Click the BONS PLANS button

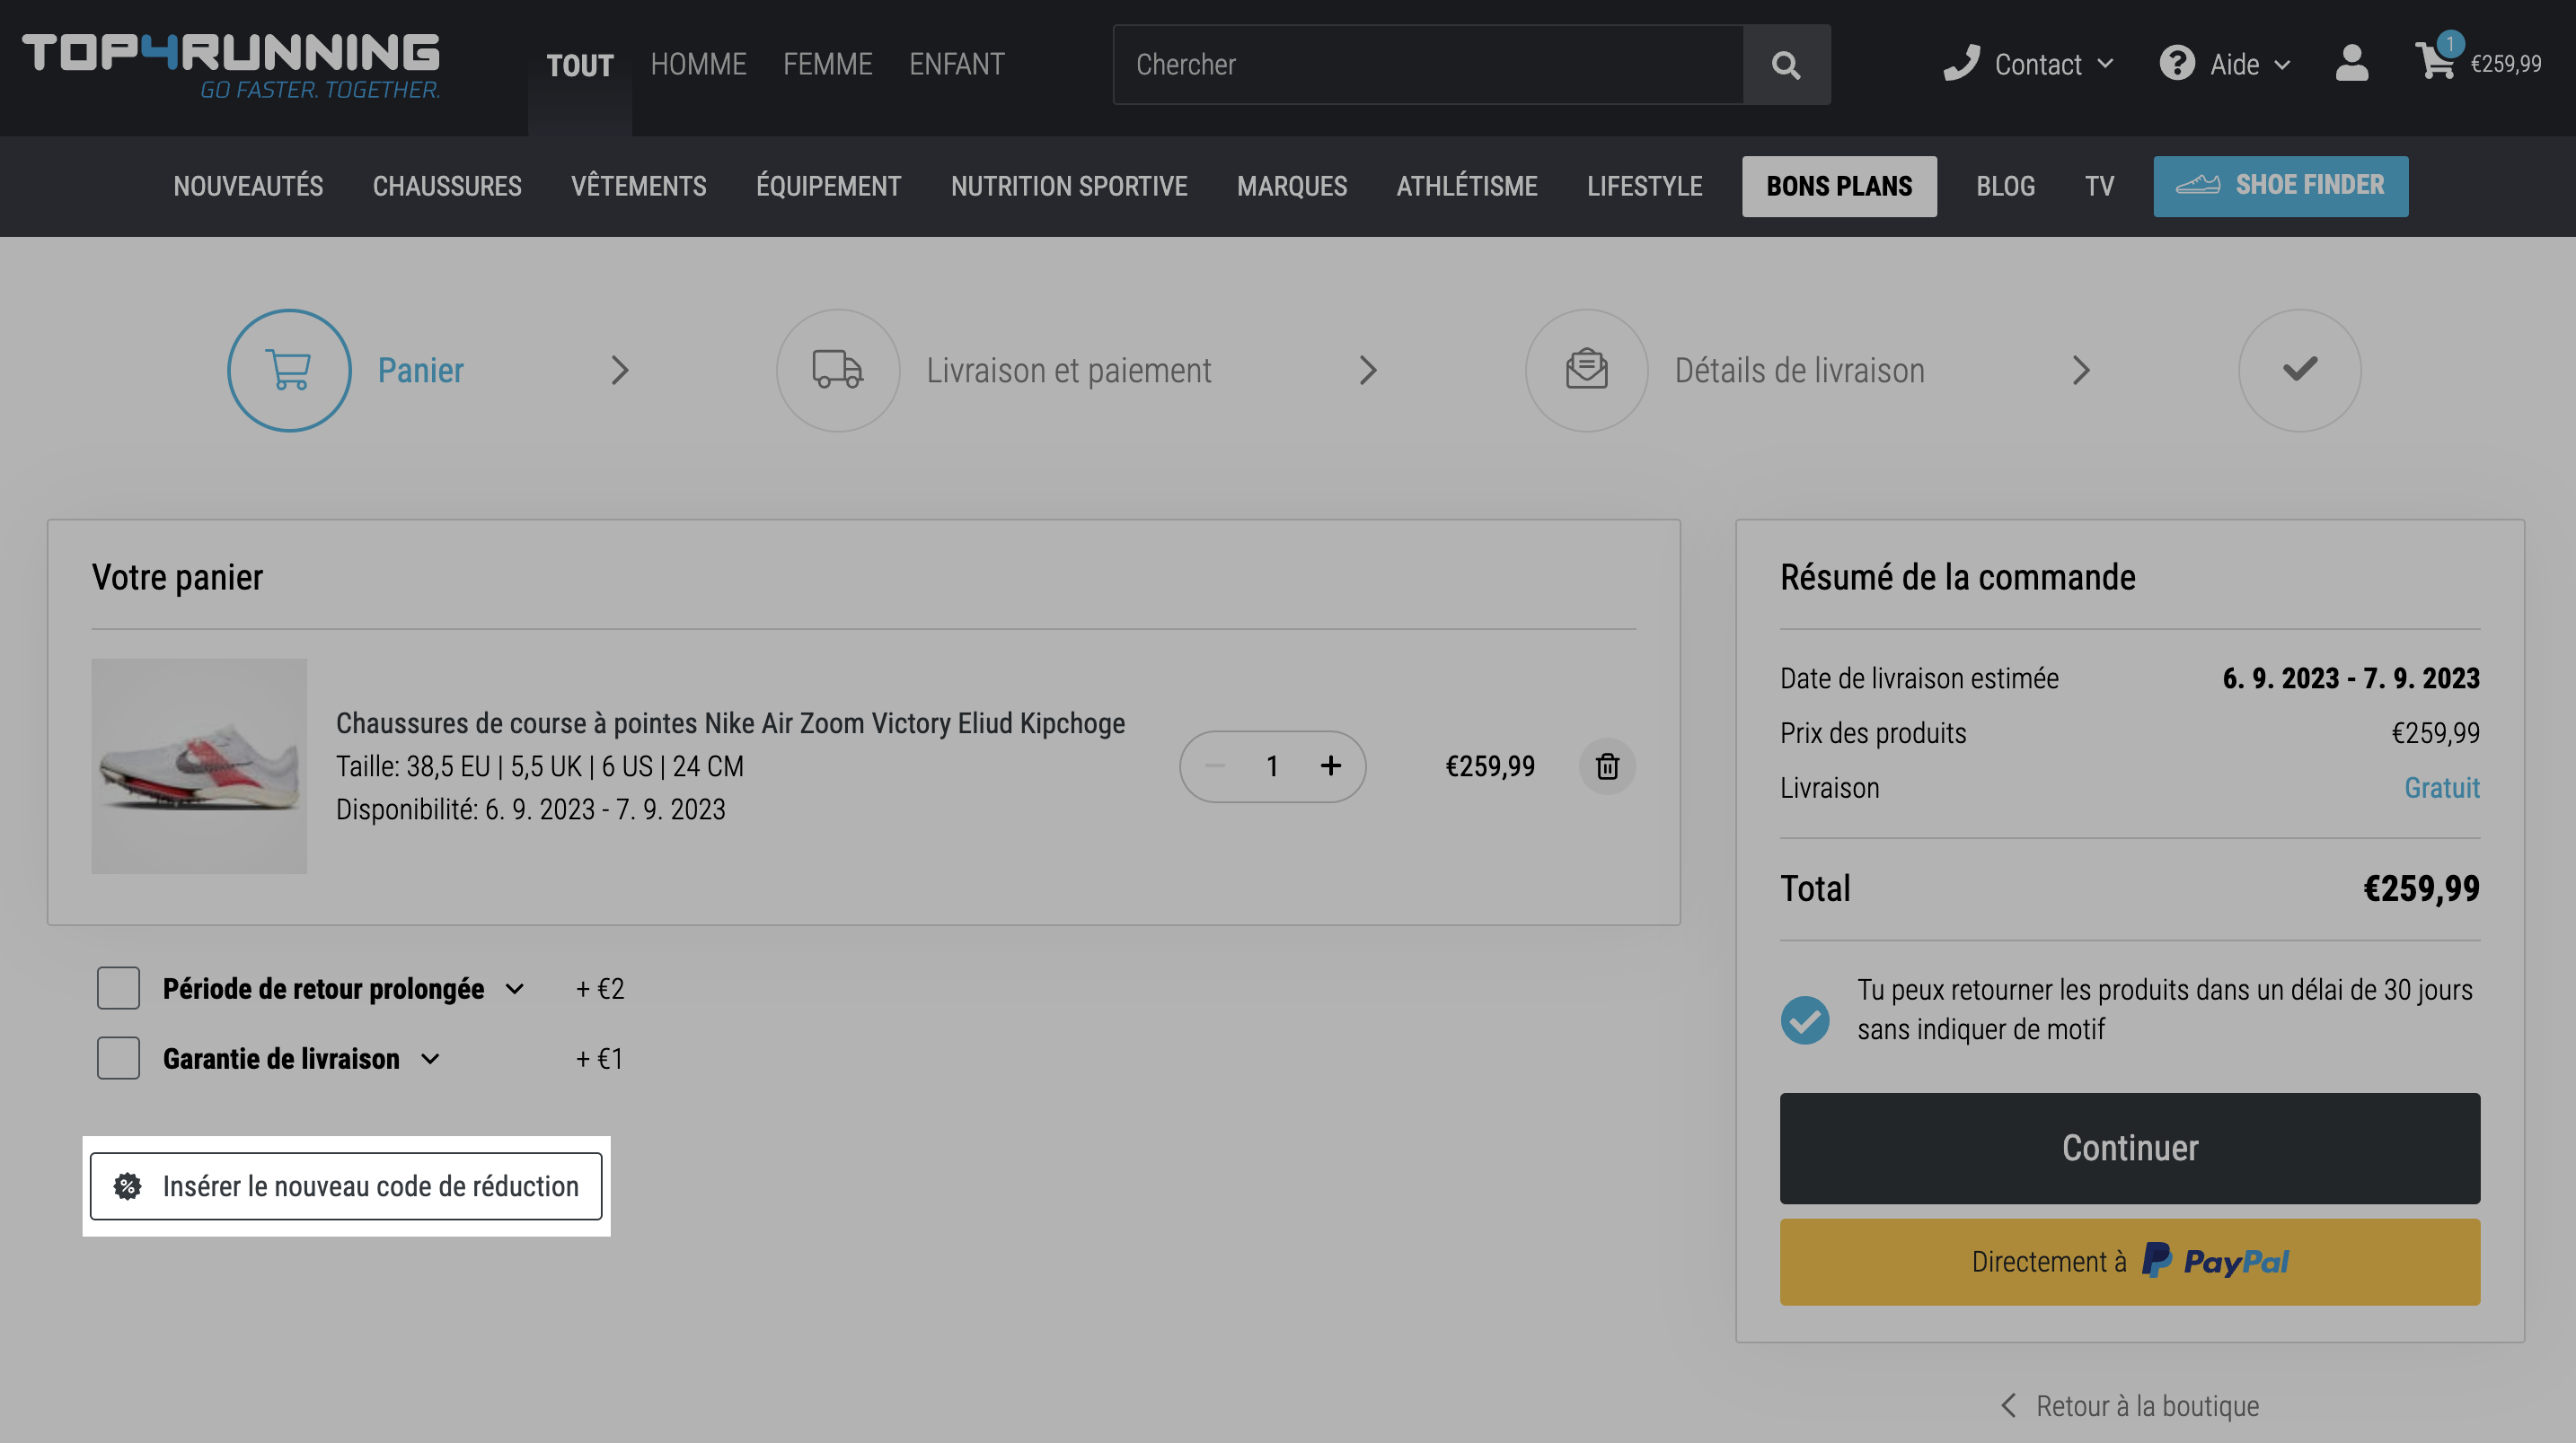click(1839, 186)
